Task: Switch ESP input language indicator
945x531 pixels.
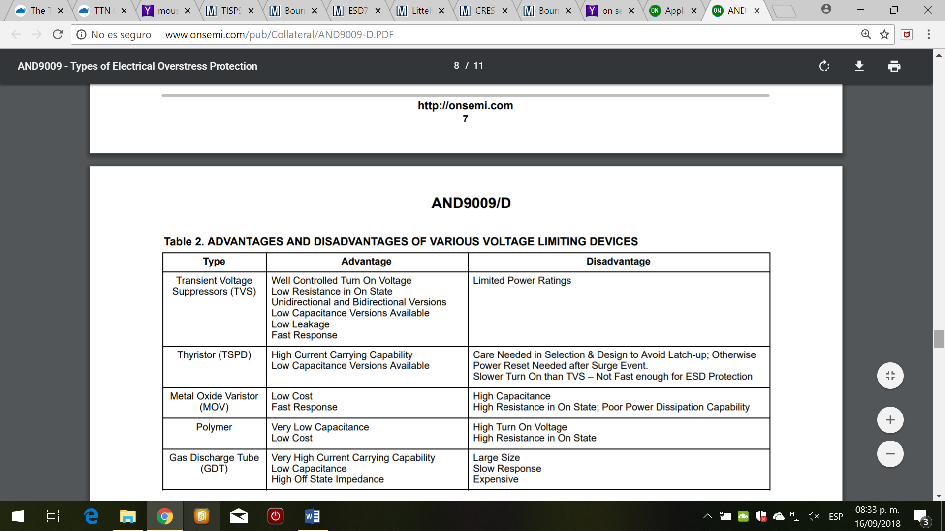Action: coord(836,516)
